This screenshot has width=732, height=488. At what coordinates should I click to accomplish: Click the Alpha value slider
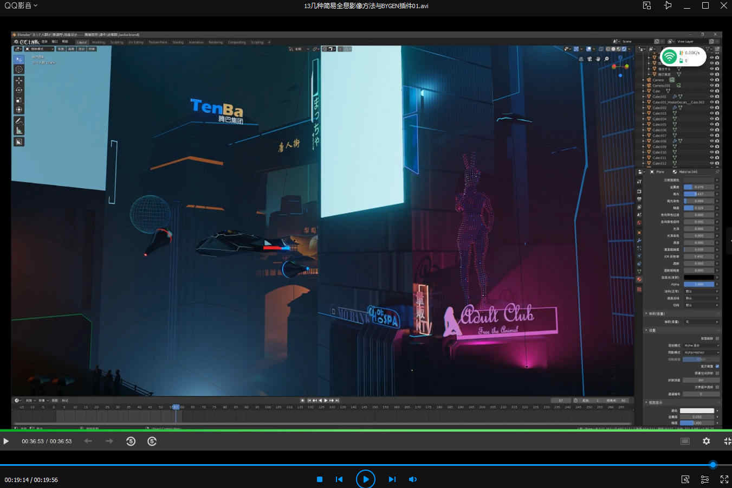pyautogui.click(x=699, y=284)
